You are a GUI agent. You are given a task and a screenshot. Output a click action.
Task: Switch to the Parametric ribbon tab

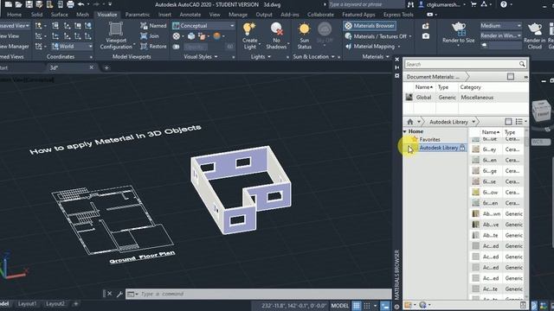click(x=138, y=15)
